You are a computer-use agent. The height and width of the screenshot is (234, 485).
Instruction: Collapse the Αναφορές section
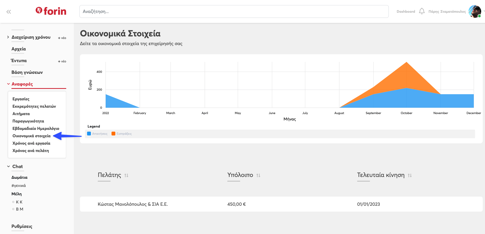pos(8,84)
